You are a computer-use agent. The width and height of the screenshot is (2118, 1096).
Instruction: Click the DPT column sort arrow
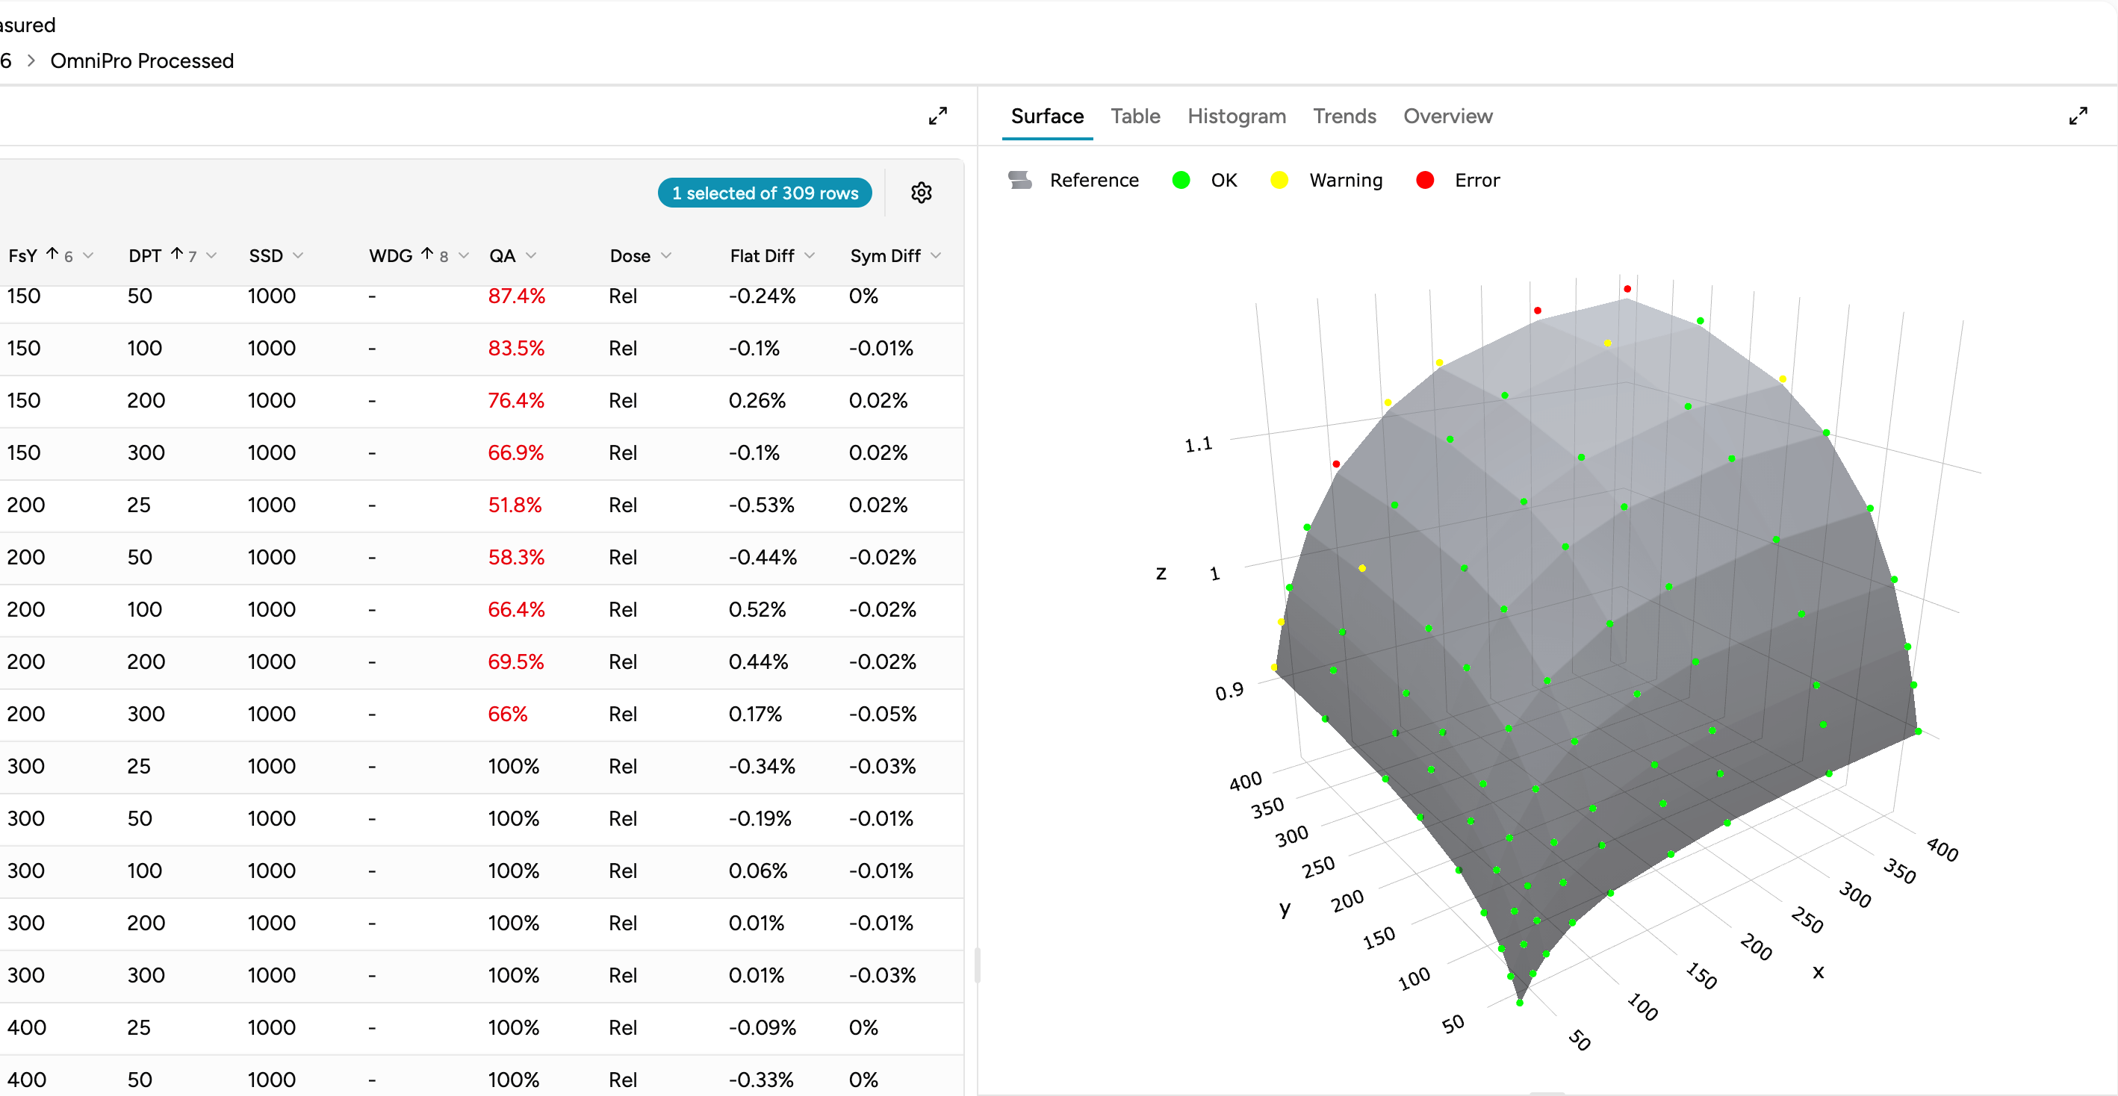click(177, 254)
